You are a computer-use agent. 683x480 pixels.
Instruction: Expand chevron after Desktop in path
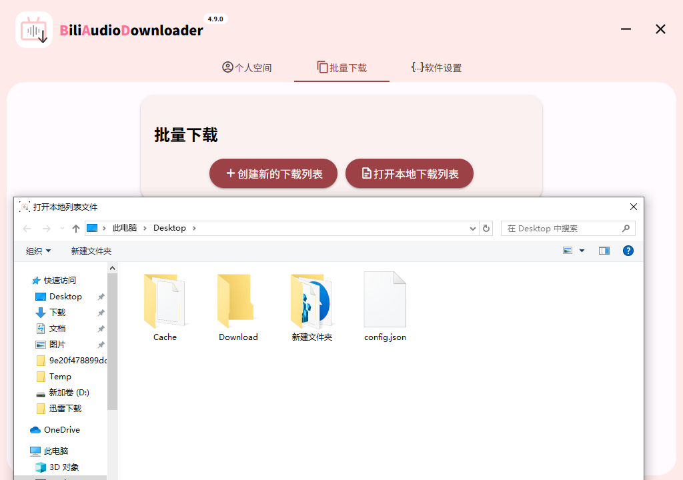(x=194, y=228)
